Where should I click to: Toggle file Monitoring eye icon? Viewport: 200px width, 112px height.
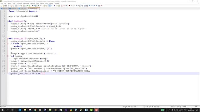(x=66, y=6)
